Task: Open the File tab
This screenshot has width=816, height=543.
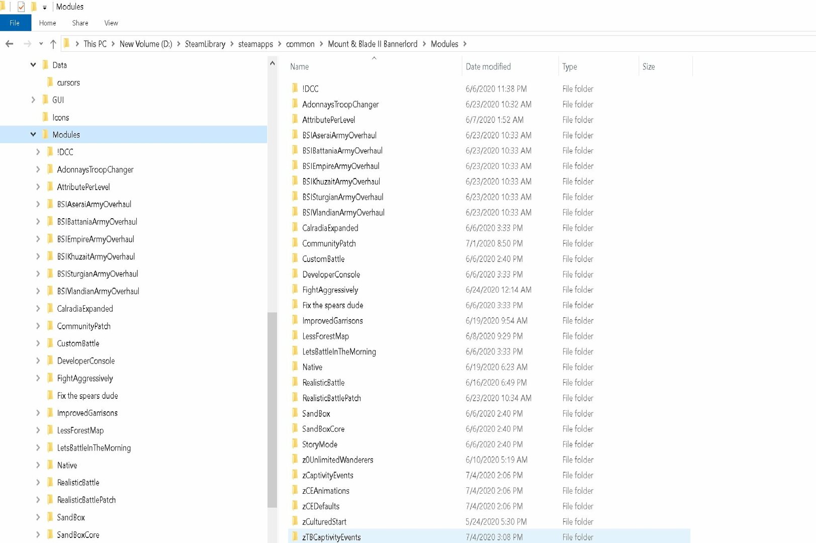Action: point(15,23)
